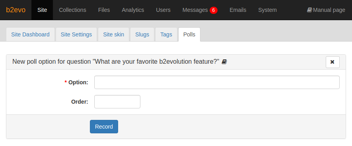
Task: Focus the Option text field
Action: 217,82
